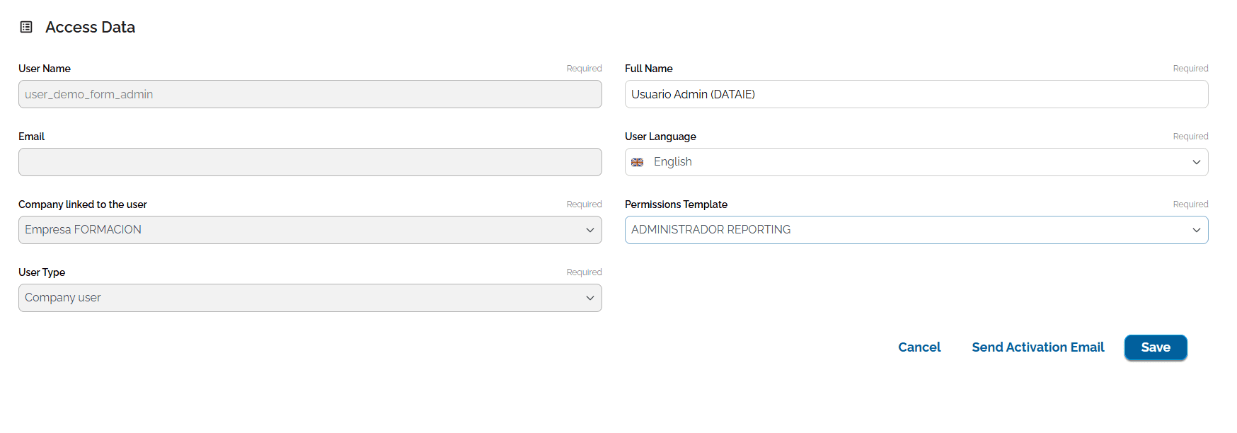
Task: Open the User Language dropdown
Action: click(916, 162)
